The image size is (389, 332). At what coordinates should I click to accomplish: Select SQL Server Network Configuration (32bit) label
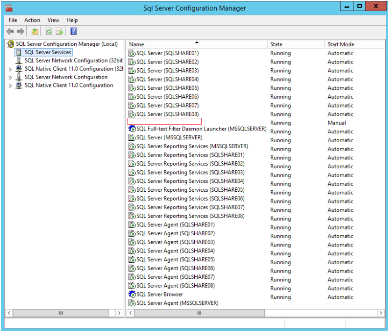(x=74, y=60)
